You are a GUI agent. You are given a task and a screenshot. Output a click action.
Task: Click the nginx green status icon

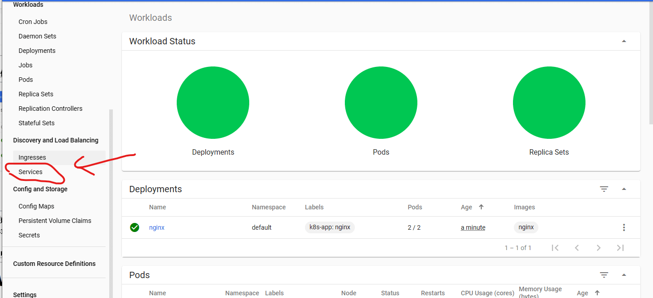tap(135, 227)
